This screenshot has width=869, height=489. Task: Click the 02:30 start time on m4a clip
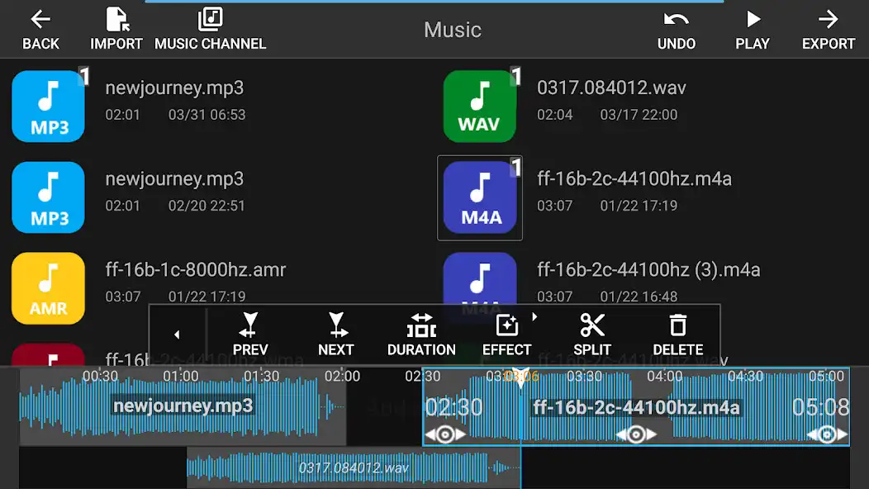tap(453, 407)
